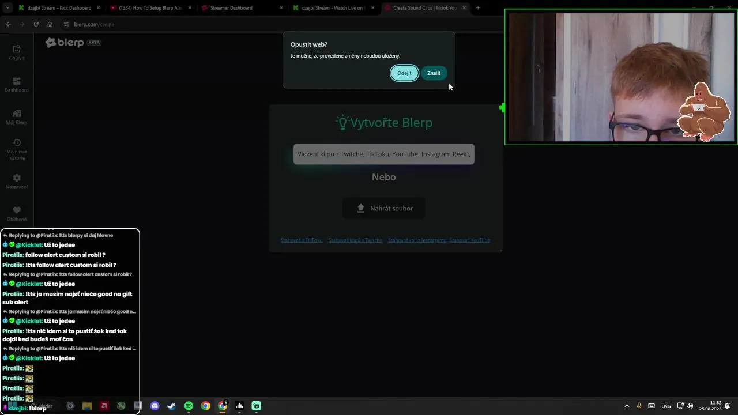Viewport: 738px width, 415px height.
Task: Show hidden tray icons chevron
Action: tap(627, 406)
